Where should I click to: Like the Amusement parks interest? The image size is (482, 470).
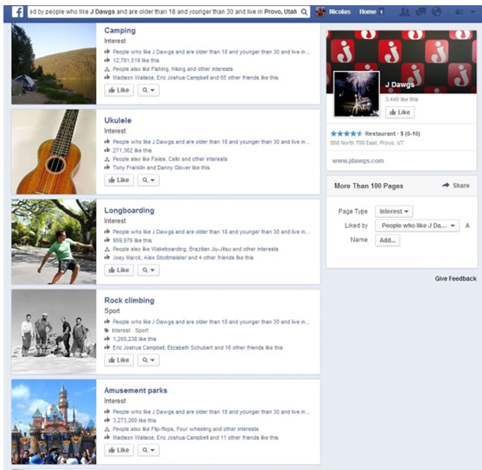[x=119, y=450]
